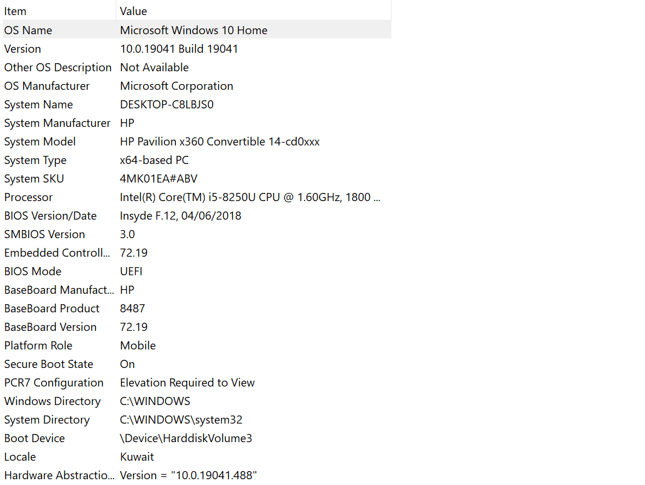Image resolution: width=645 pixels, height=485 pixels.
Task: Select the Value column header
Action: [254, 10]
